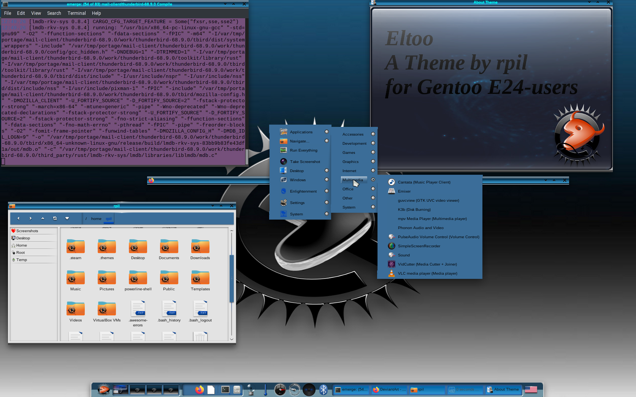This screenshot has width=636, height=397.
Task: Expand the Internet category arrow
Action: (x=373, y=171)
